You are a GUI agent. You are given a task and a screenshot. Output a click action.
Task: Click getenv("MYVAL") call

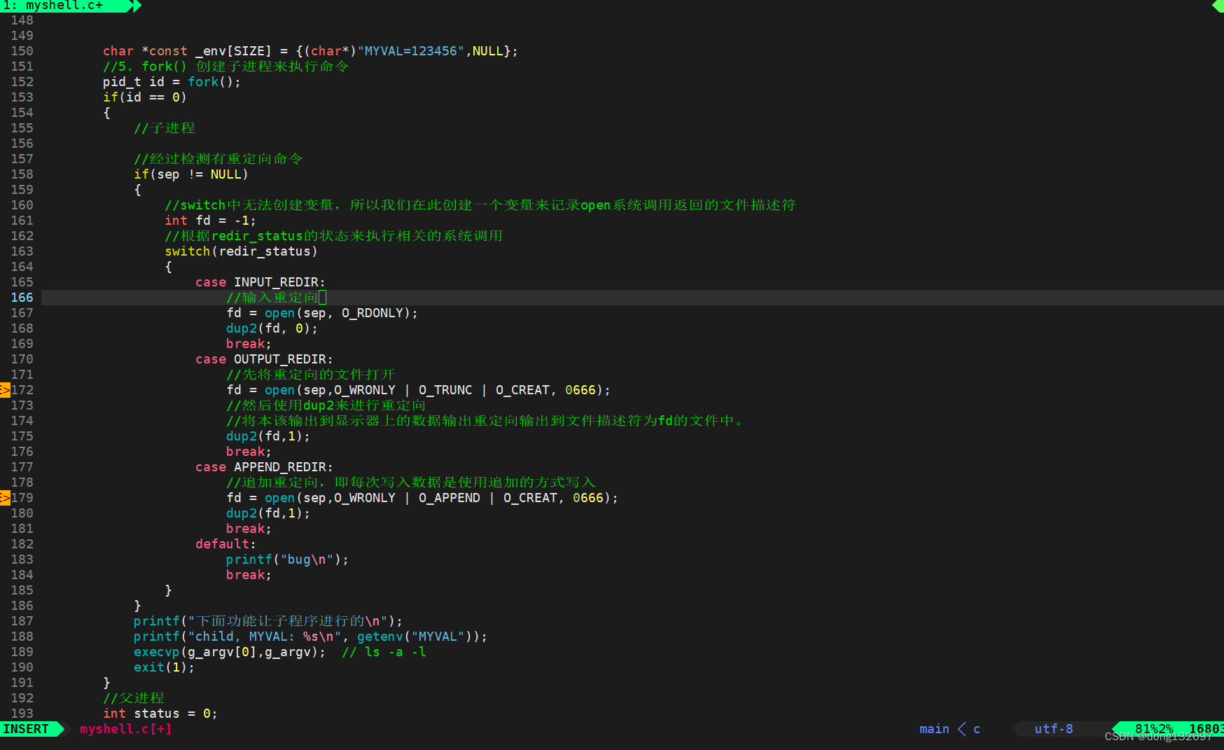point(418,637)
